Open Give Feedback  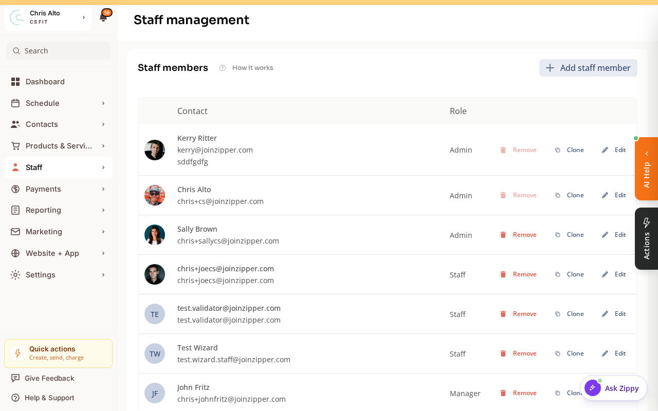click(x=43, y=378)
